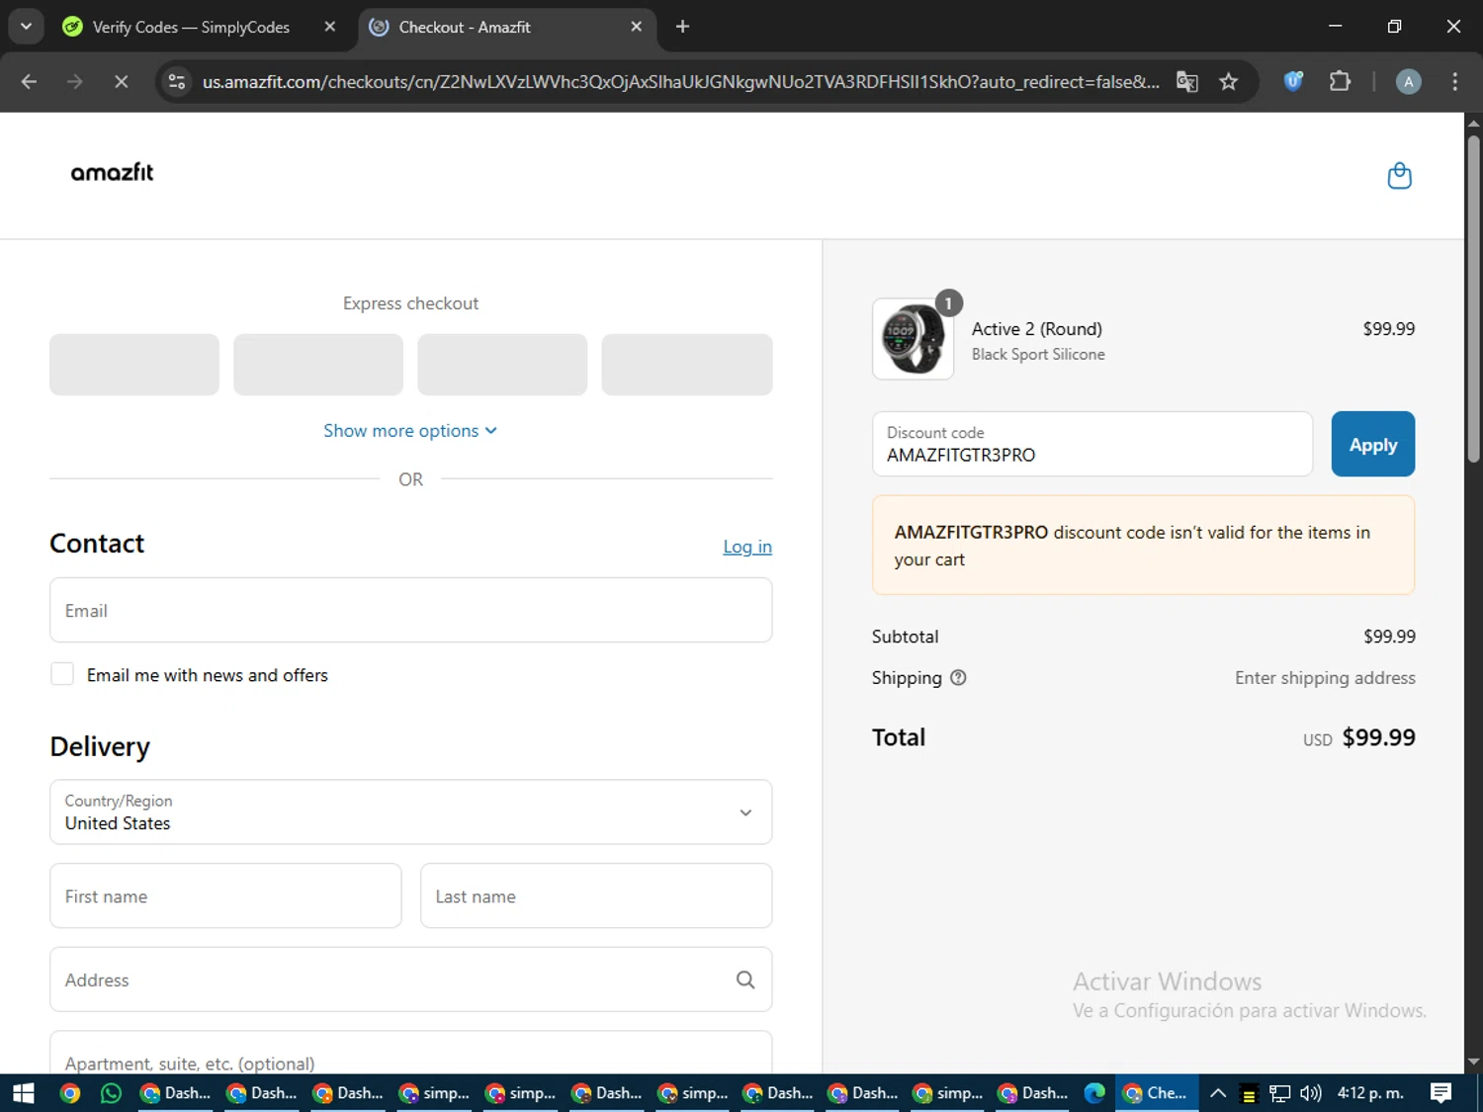
Task: Click the First name field
Action: click(x=225, y=896)
